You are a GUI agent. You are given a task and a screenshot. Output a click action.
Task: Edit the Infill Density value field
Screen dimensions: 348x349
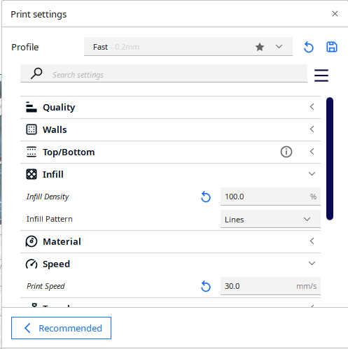[270, 197]
